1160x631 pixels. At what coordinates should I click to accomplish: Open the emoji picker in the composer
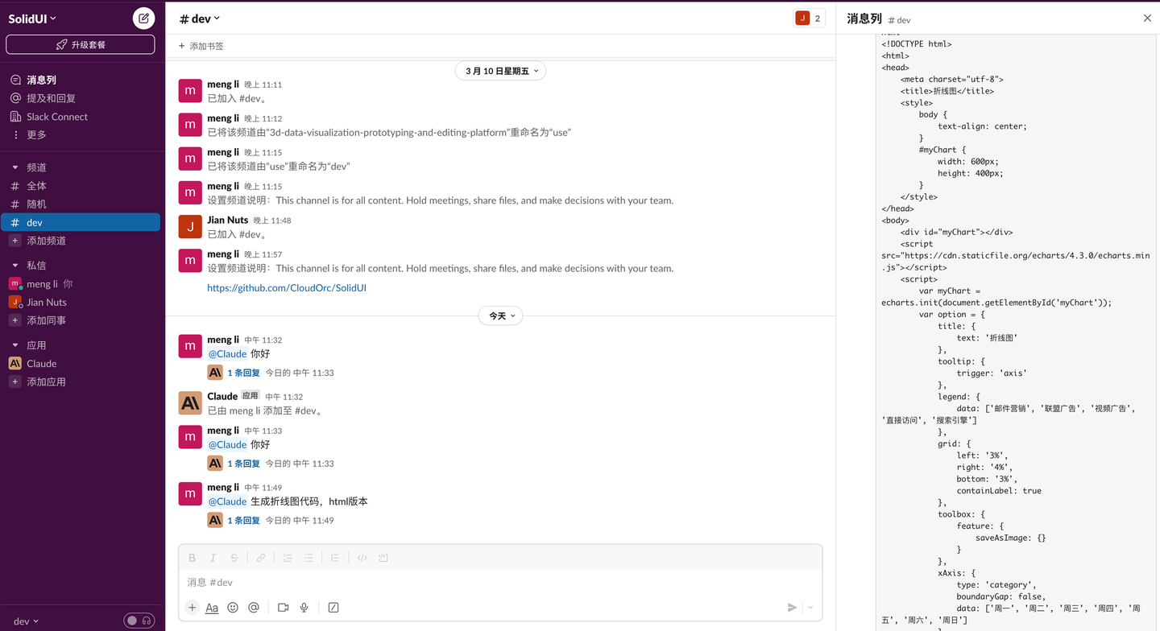coord(233,608)
